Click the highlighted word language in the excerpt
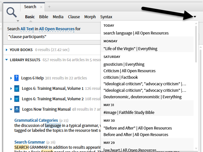The height and width of the screenshot is (152, 203). click(53, 126)
